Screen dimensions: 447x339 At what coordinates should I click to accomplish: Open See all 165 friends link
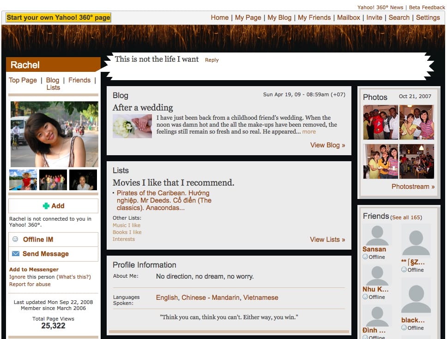(406, 217)
